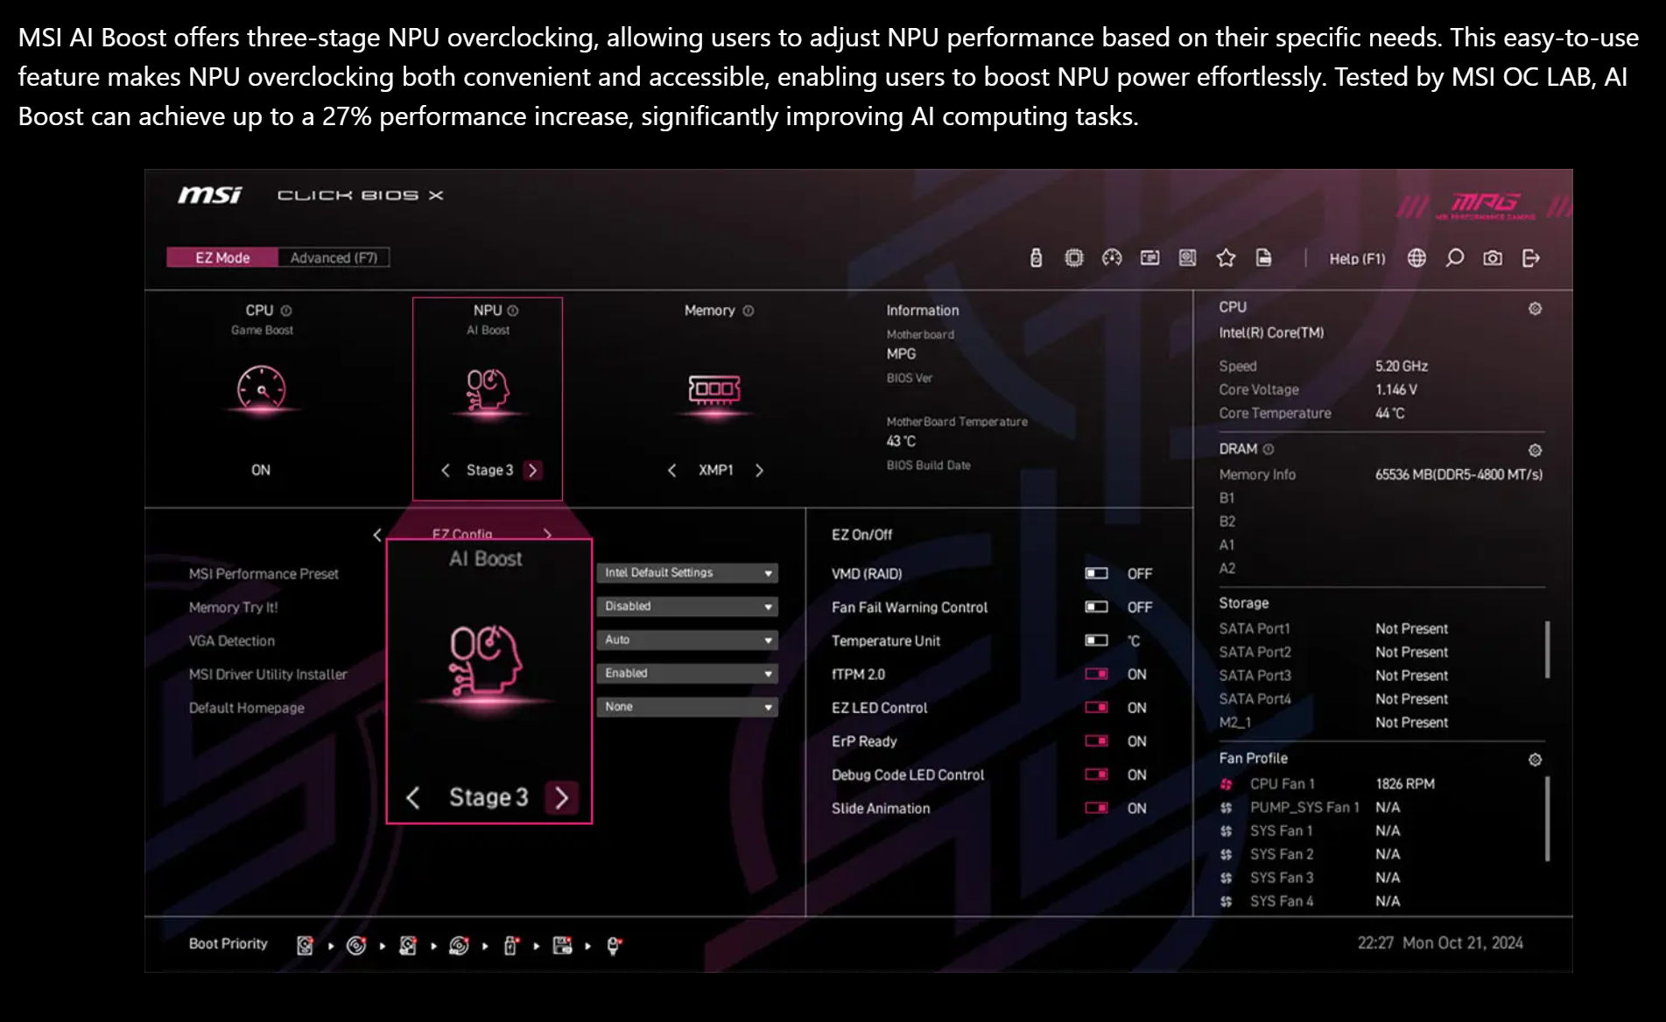Click the document profile icon after the star

[x=1263, y=258]
